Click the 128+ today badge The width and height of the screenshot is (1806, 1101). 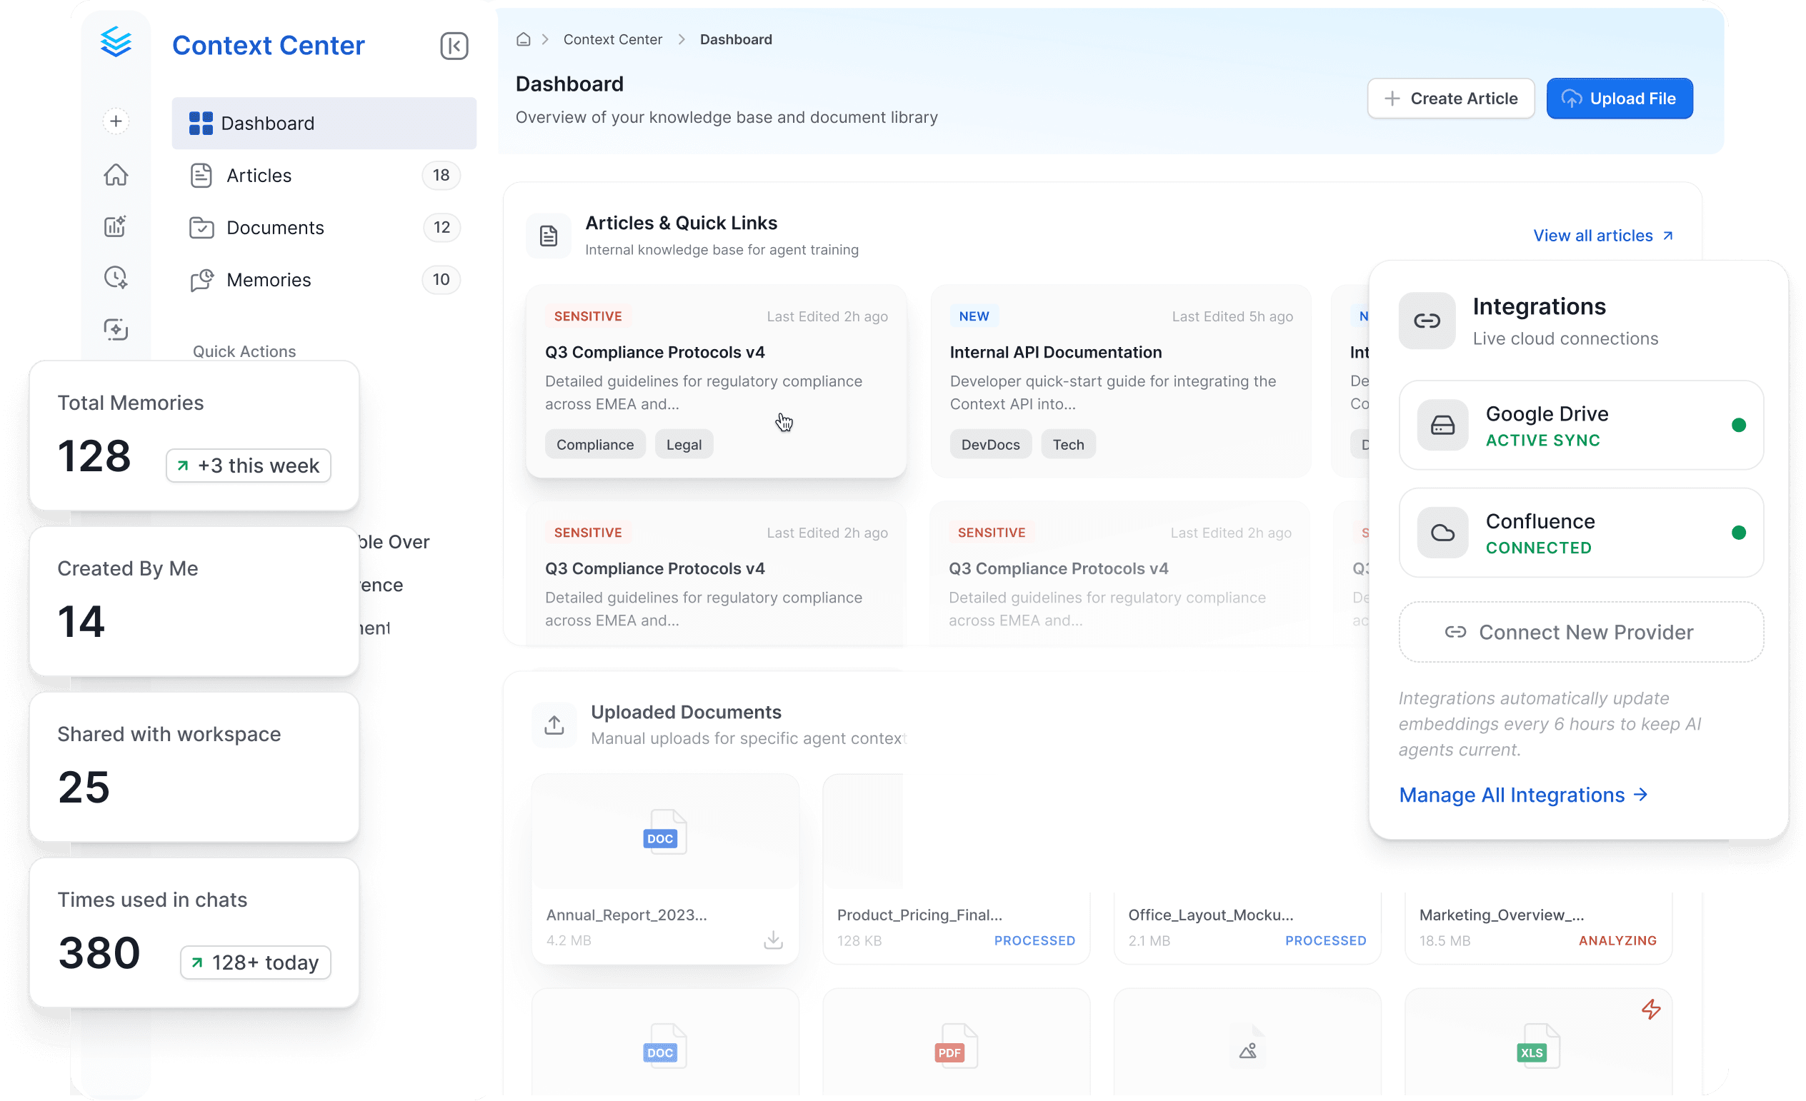[x=255, y=962]
